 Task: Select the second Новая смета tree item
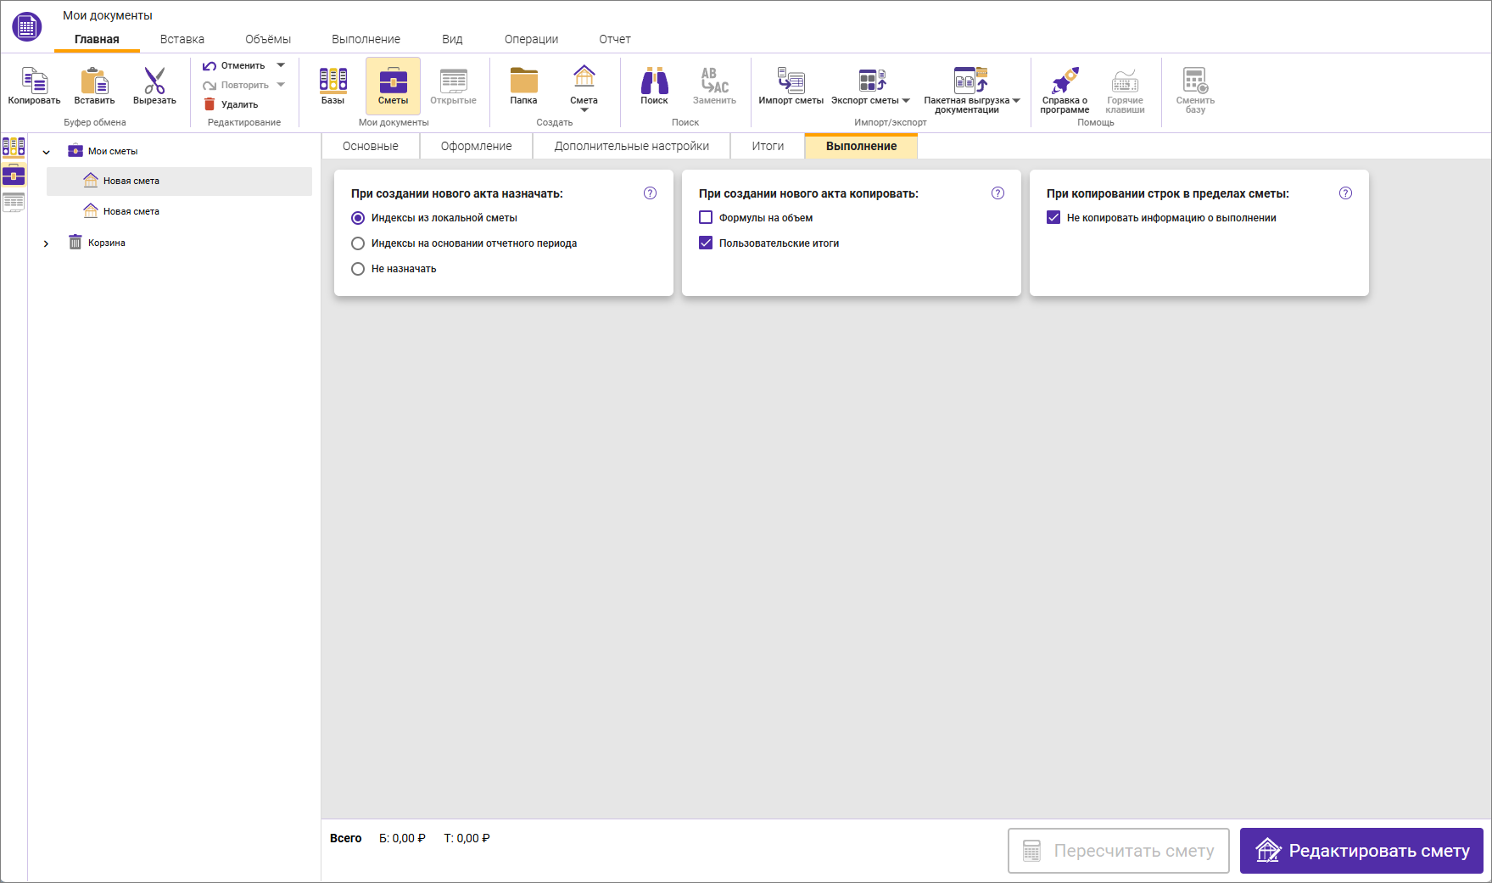[x=131, y=211]
